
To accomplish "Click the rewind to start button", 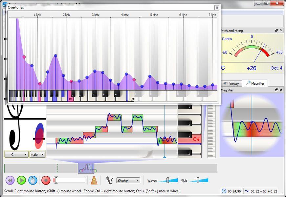I will point(10,180).
